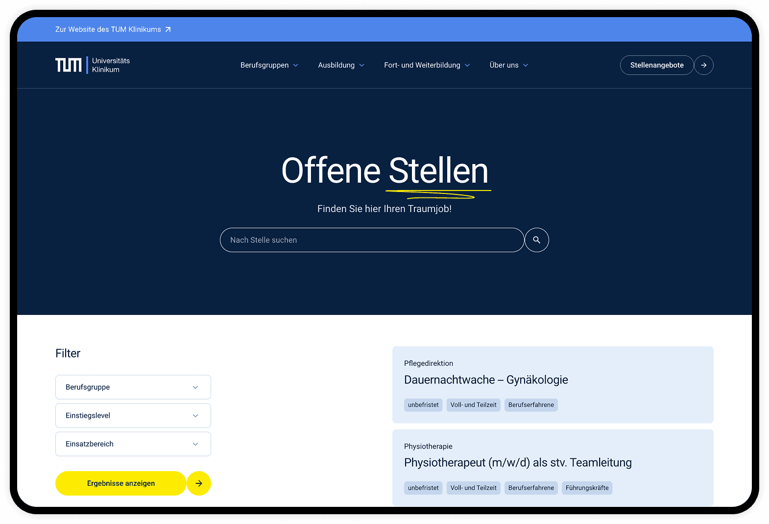The width and height of the screenshot is (769, 524).
Task: Click the TUM Universitäts Klinikum logo
Action: [x=93, y=65]
